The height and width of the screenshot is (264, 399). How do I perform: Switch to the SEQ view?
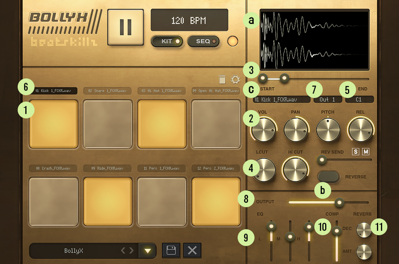203,41
